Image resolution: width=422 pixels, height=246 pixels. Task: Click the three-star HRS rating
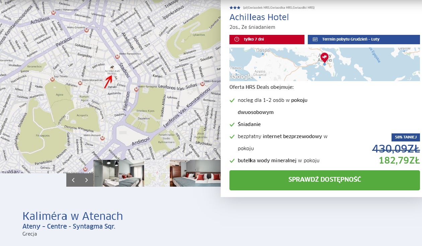235,7
